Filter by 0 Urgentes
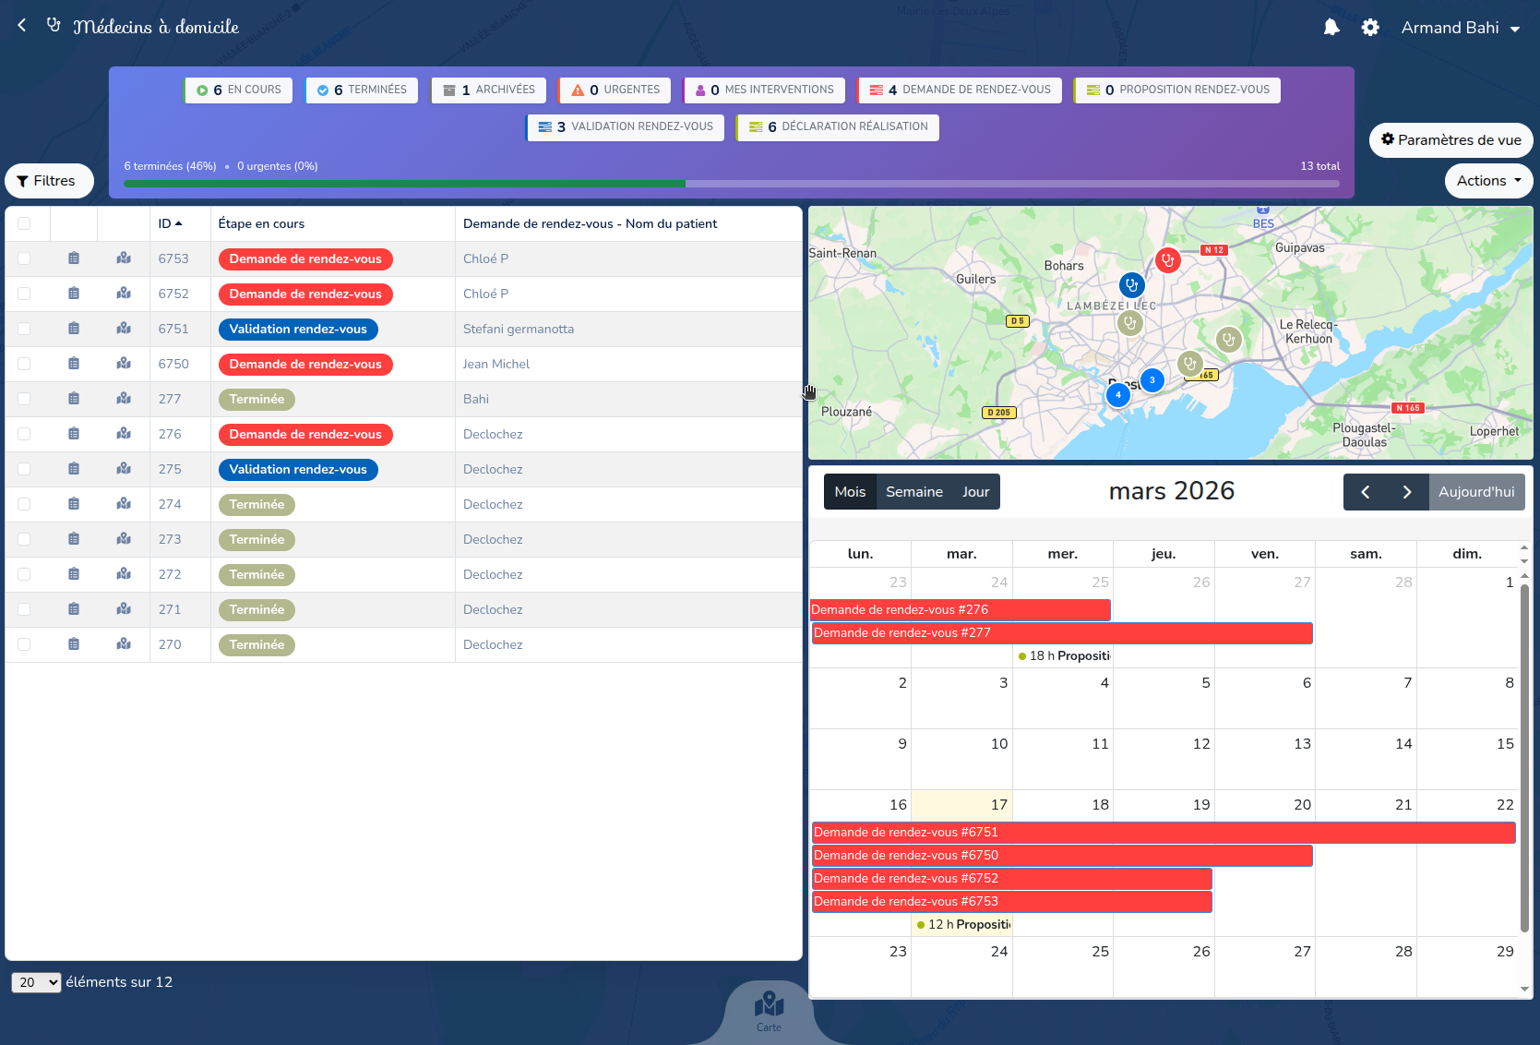This screenshot has height=1045, width=1540. (615, 90)
